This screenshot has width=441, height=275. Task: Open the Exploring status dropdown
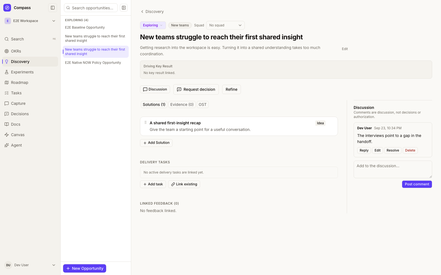pos(153,25)
